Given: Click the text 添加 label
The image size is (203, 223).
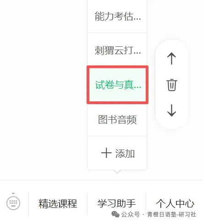Looking at the screenshot, I should pos(125,153).
